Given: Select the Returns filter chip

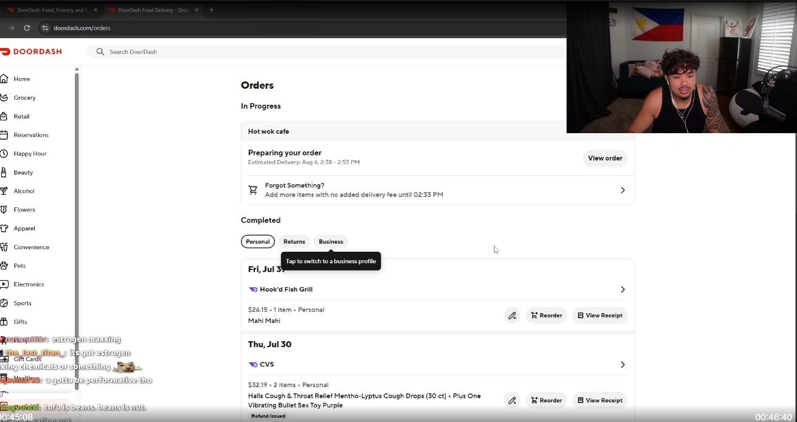Looking at the screenshot, I should click(294, 241).
